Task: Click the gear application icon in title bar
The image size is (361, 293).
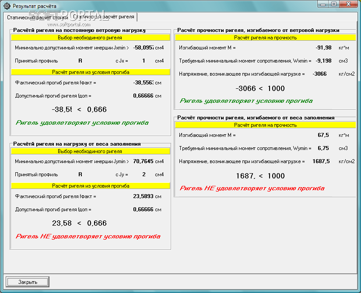Action: (x=7, y=6)
